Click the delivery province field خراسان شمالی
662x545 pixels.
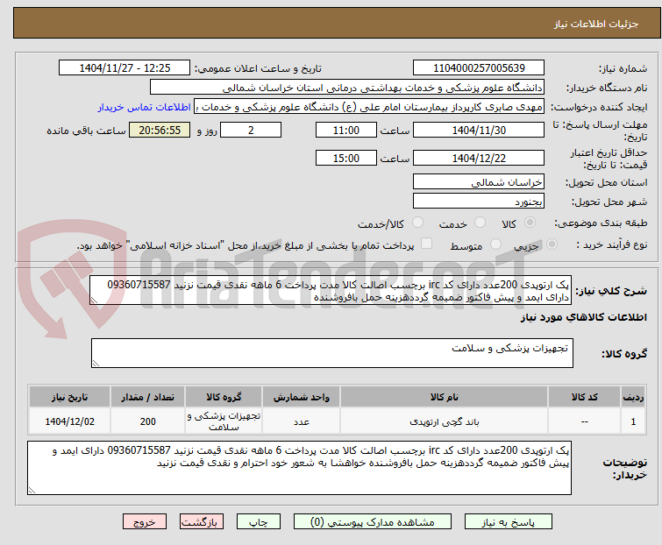click(479, 181)
